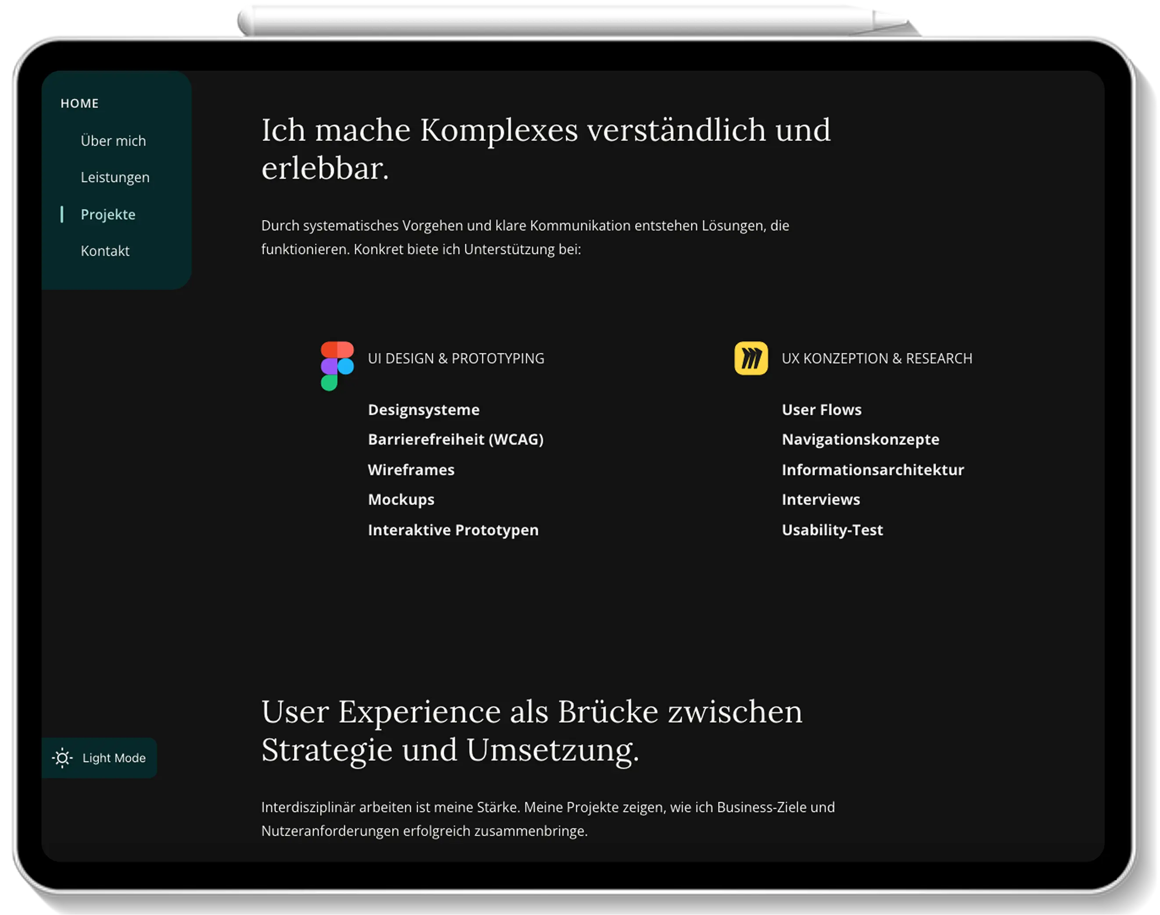Navigate to Über mich
1160x915 pixels.
pyautogui.click(x=114, y=140)
